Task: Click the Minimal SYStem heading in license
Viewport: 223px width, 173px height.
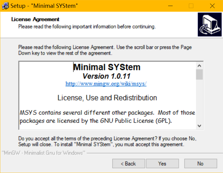Action: pyautogui.click(x=107, y=67)
